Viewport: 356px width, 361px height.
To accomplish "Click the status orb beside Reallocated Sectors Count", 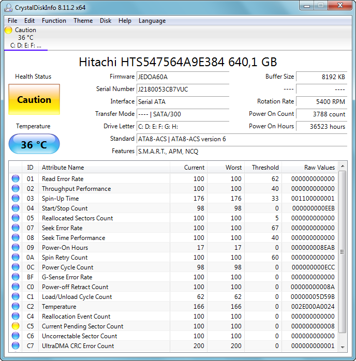I will click(x=16, y=218).
